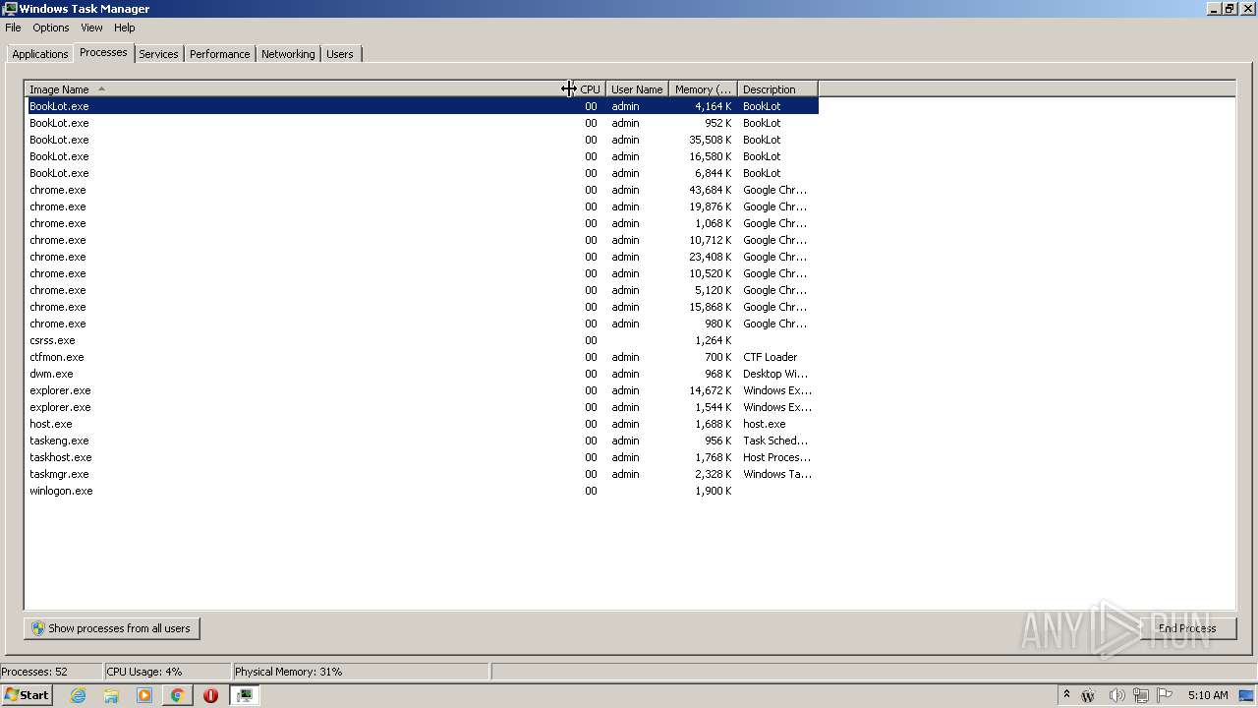Select the taskeng.exe process
The image size is (1258, 708).
(422, 441)
